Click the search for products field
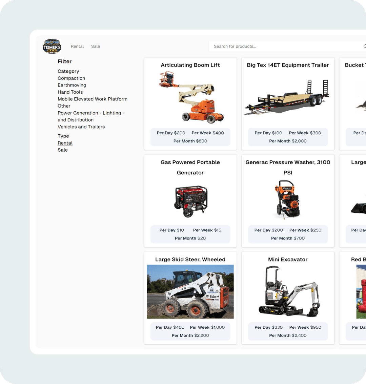Viewport: 366px width, 384px height. [x=271, y=46]
